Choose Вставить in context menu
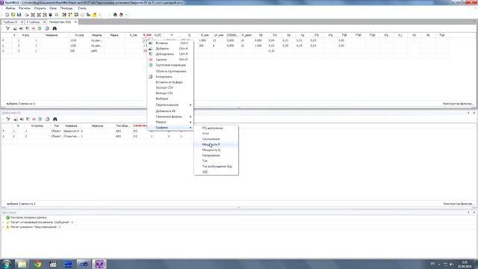Image resolution: width=478 pixels, height=269 pixels. [x=170, y=43]
